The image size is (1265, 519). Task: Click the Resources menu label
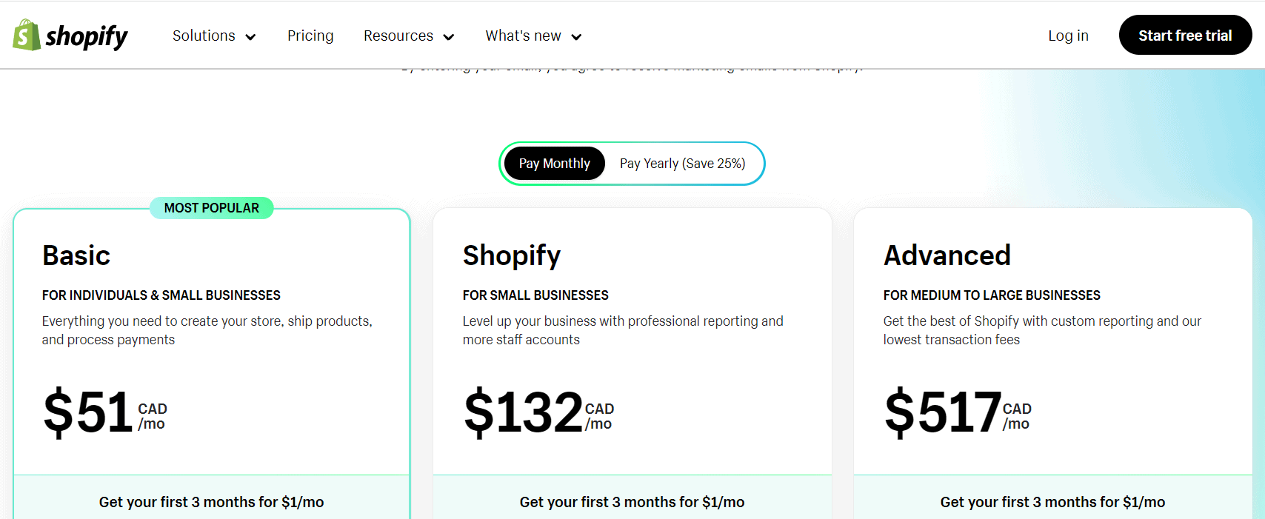click(398, 36)
